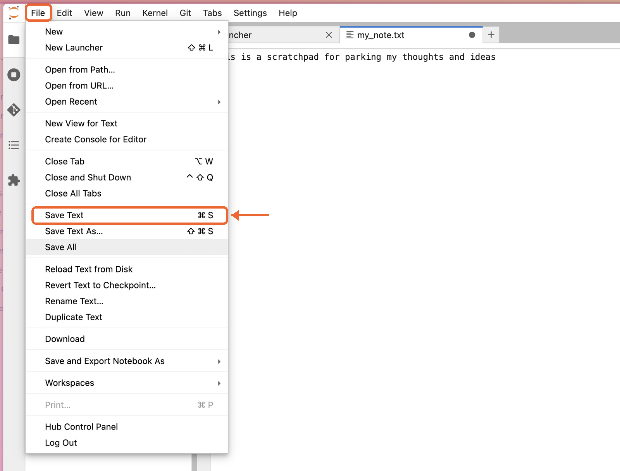
Task: Open the Extension Manager puzzle icon
Action: (14, 180)
